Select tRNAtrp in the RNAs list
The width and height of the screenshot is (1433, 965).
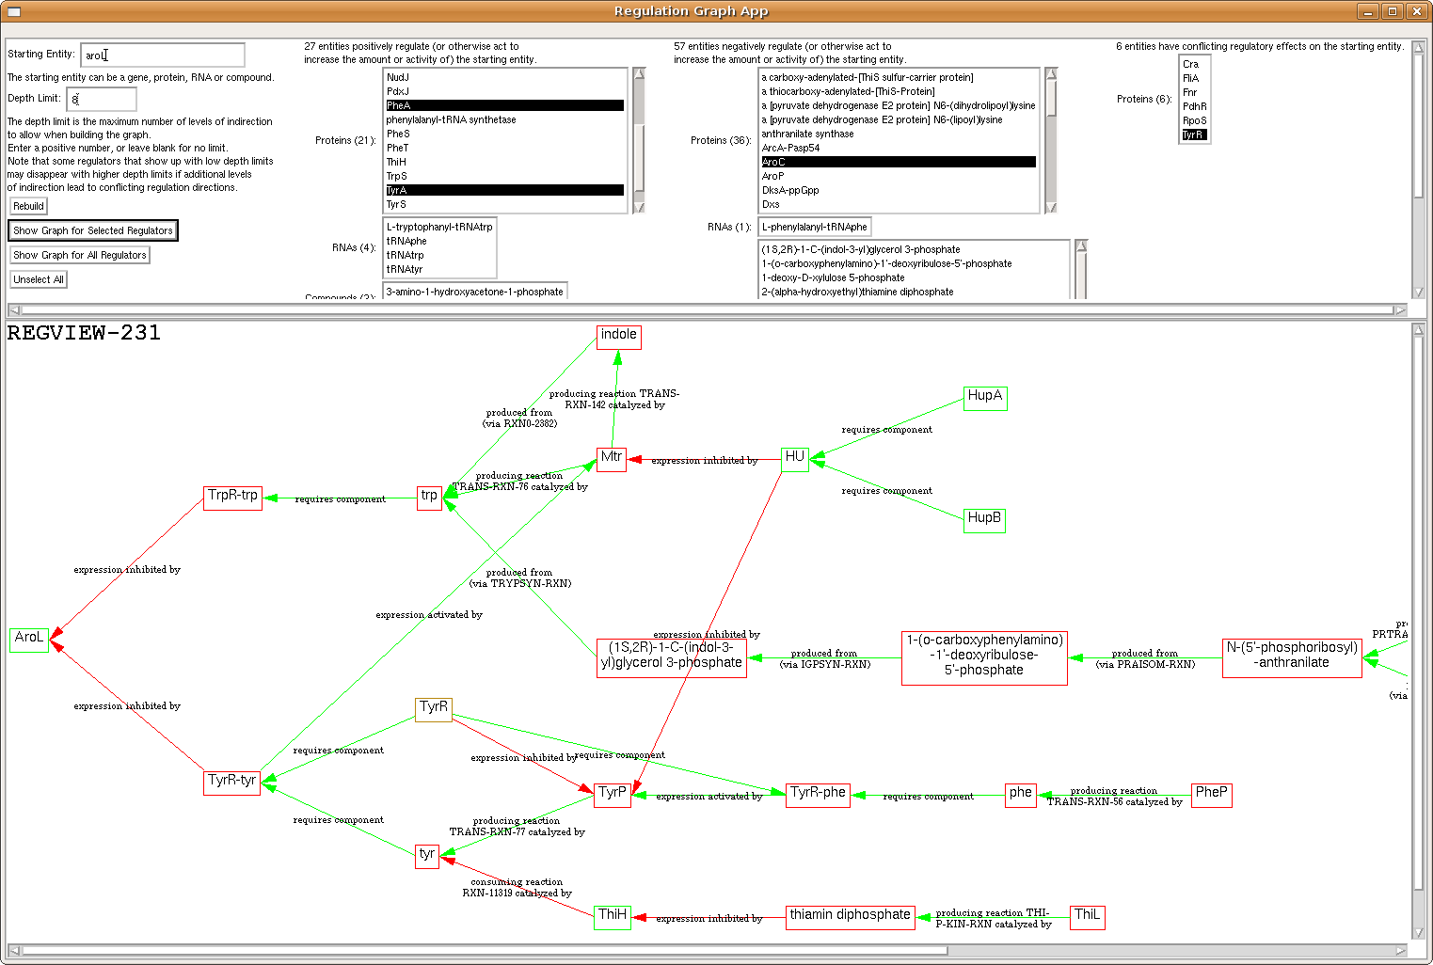(439, 255)
